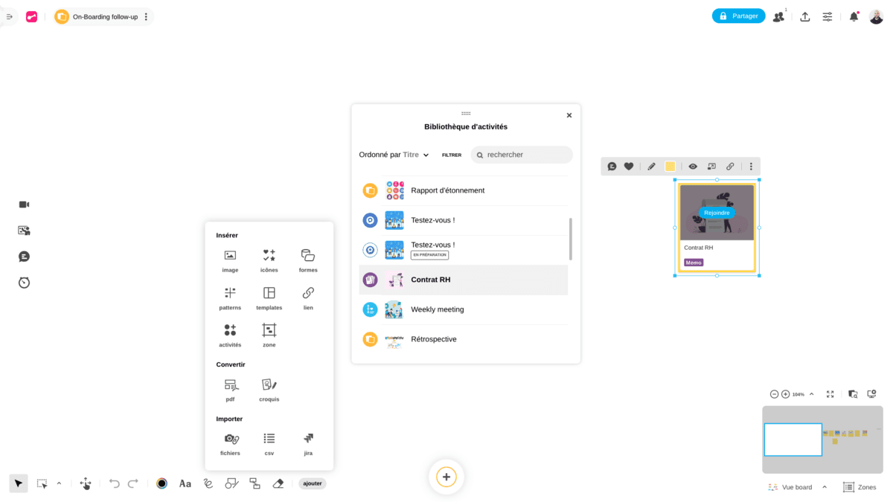This screenshot has height=502, width=893.
Task: Select Rapport d'étonnement activity
Action: [447, 190]
